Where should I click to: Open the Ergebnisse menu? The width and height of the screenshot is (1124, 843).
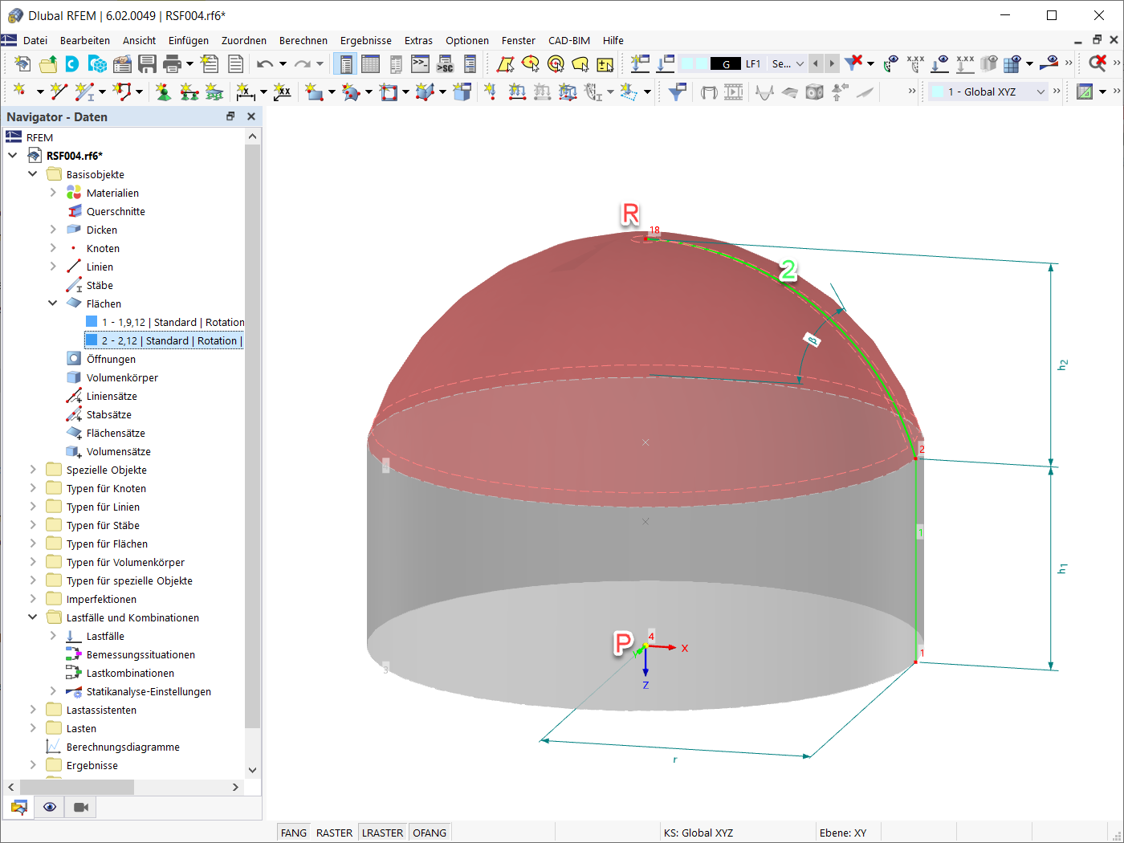365,40
